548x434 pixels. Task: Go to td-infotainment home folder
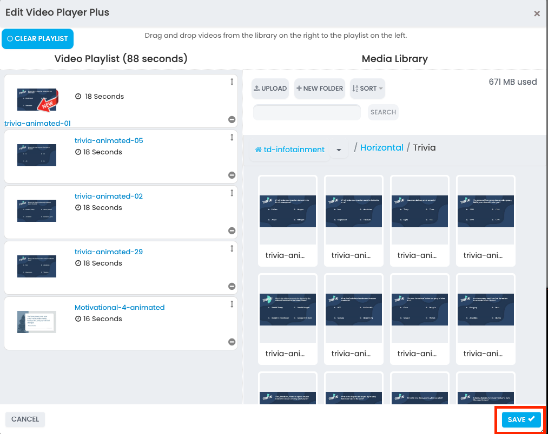290,150
